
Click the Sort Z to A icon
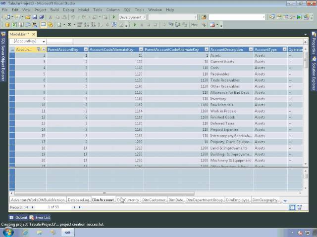pos(93,25)
